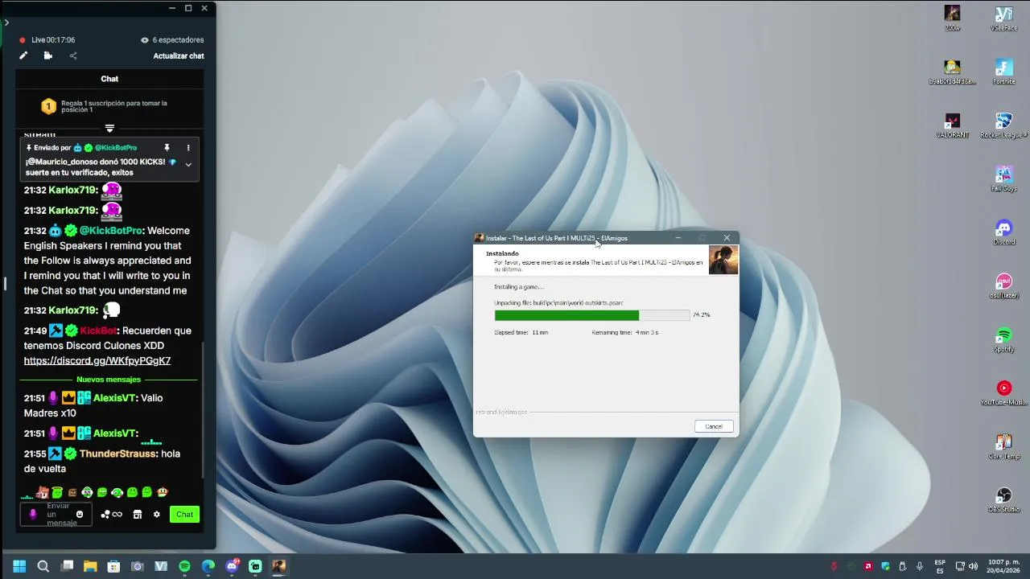Click the share icon in chat header

(73, 55)
